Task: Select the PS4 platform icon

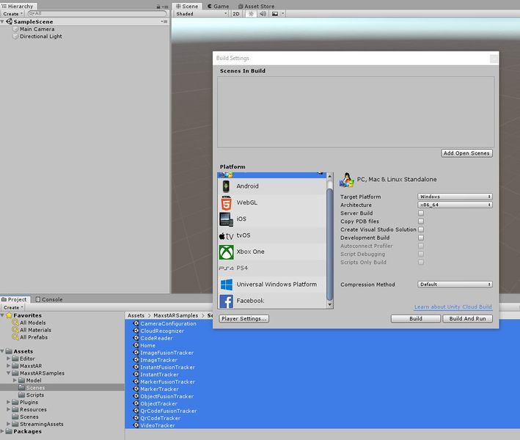Action: [x=226, y=268]
